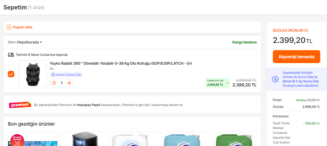Delete item using the trash icon
The image size is (327, 146).
pos(54,83)
